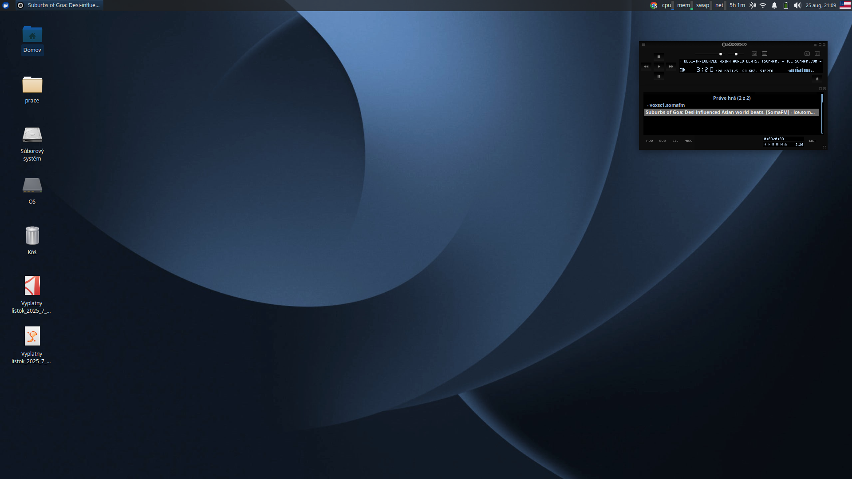This screenshot has height=479, width=852.
Task: Click the notification bell in the panel
Action: click(x=774, y=5)
